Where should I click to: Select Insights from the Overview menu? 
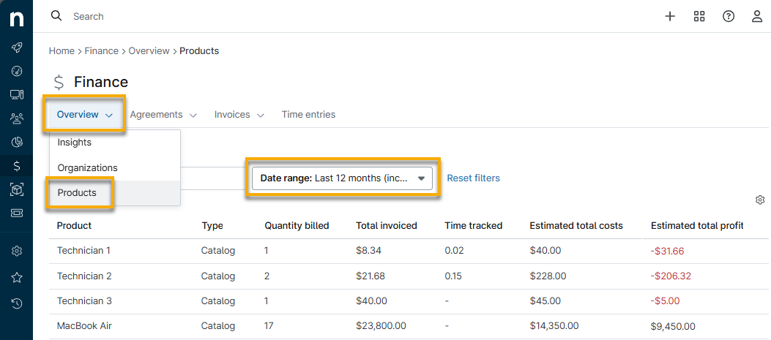[75, 143]
